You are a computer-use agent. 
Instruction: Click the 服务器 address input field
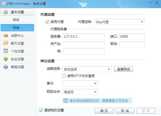pos(84,37)
